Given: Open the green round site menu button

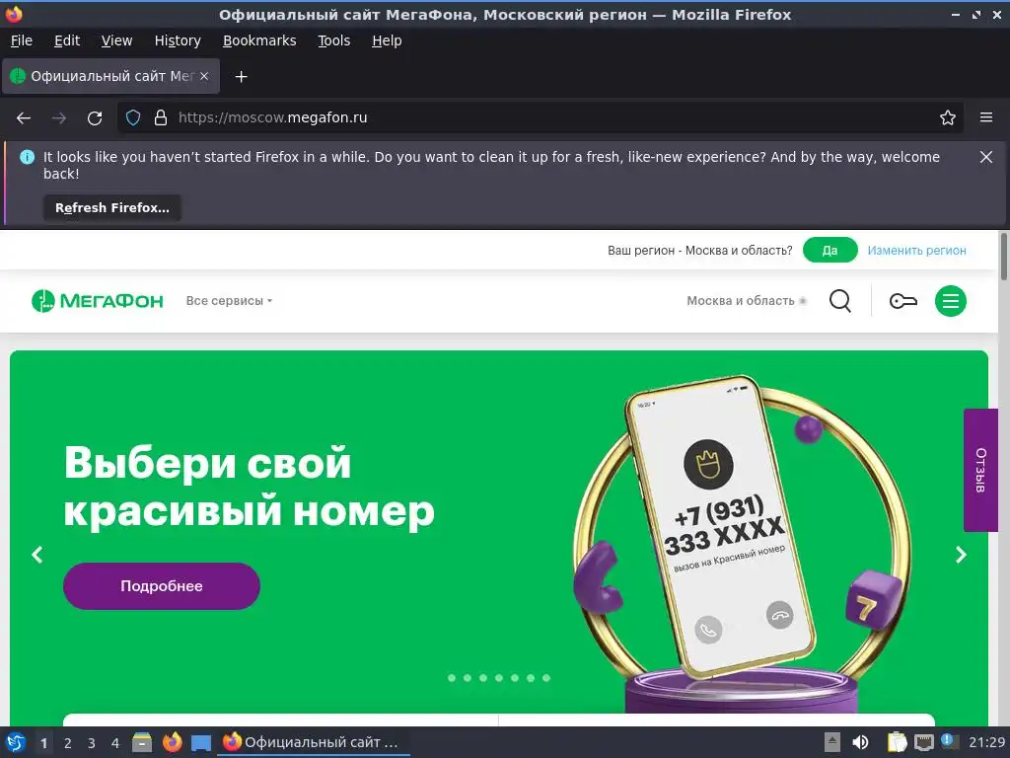Looking at the screenshot, I should 950,301.
